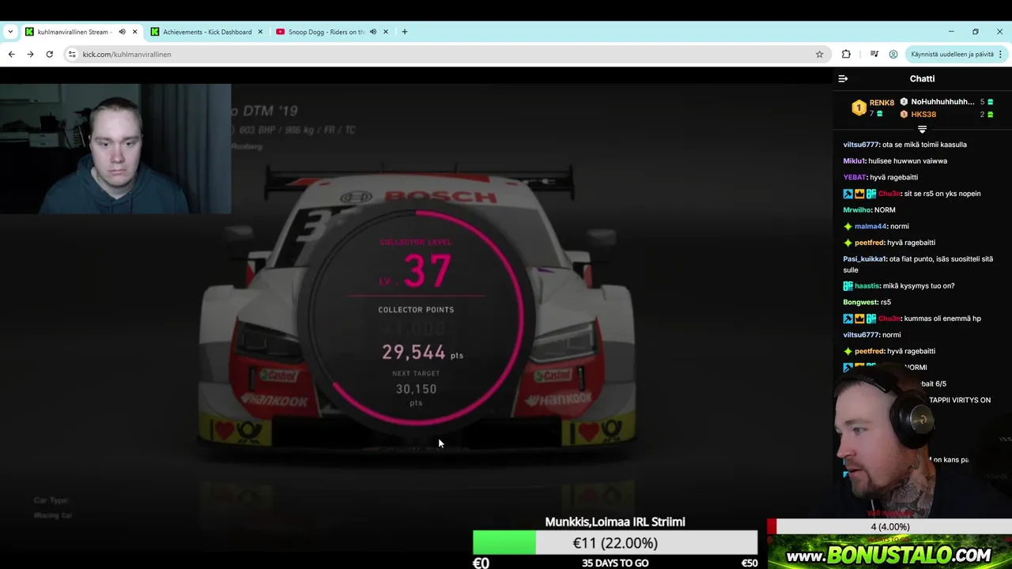This screenshot has width=1012, height=569.
Task: Click chat username Bongwest
Action: [861, 303]
